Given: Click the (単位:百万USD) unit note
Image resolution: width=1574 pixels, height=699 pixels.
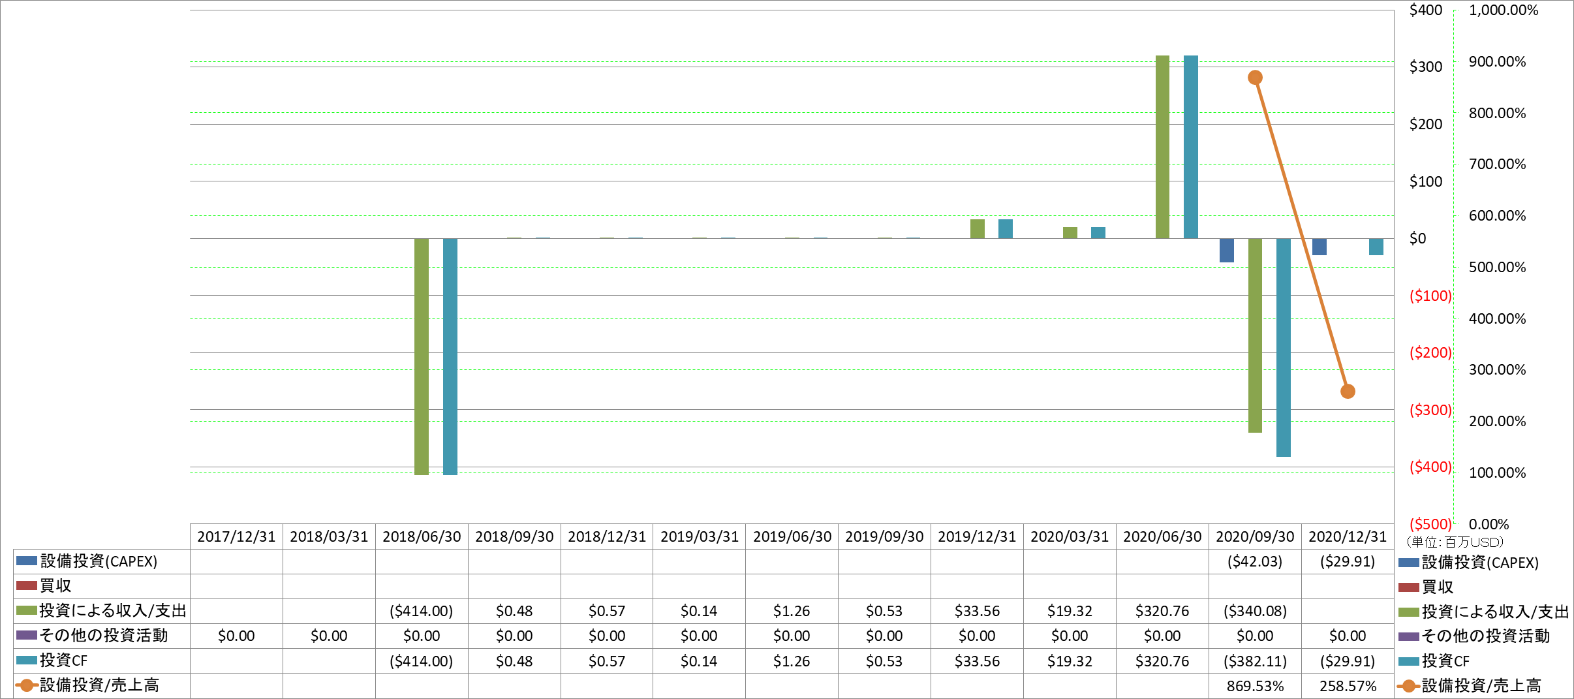Looking at the screenshot, I should point(1455,542).
